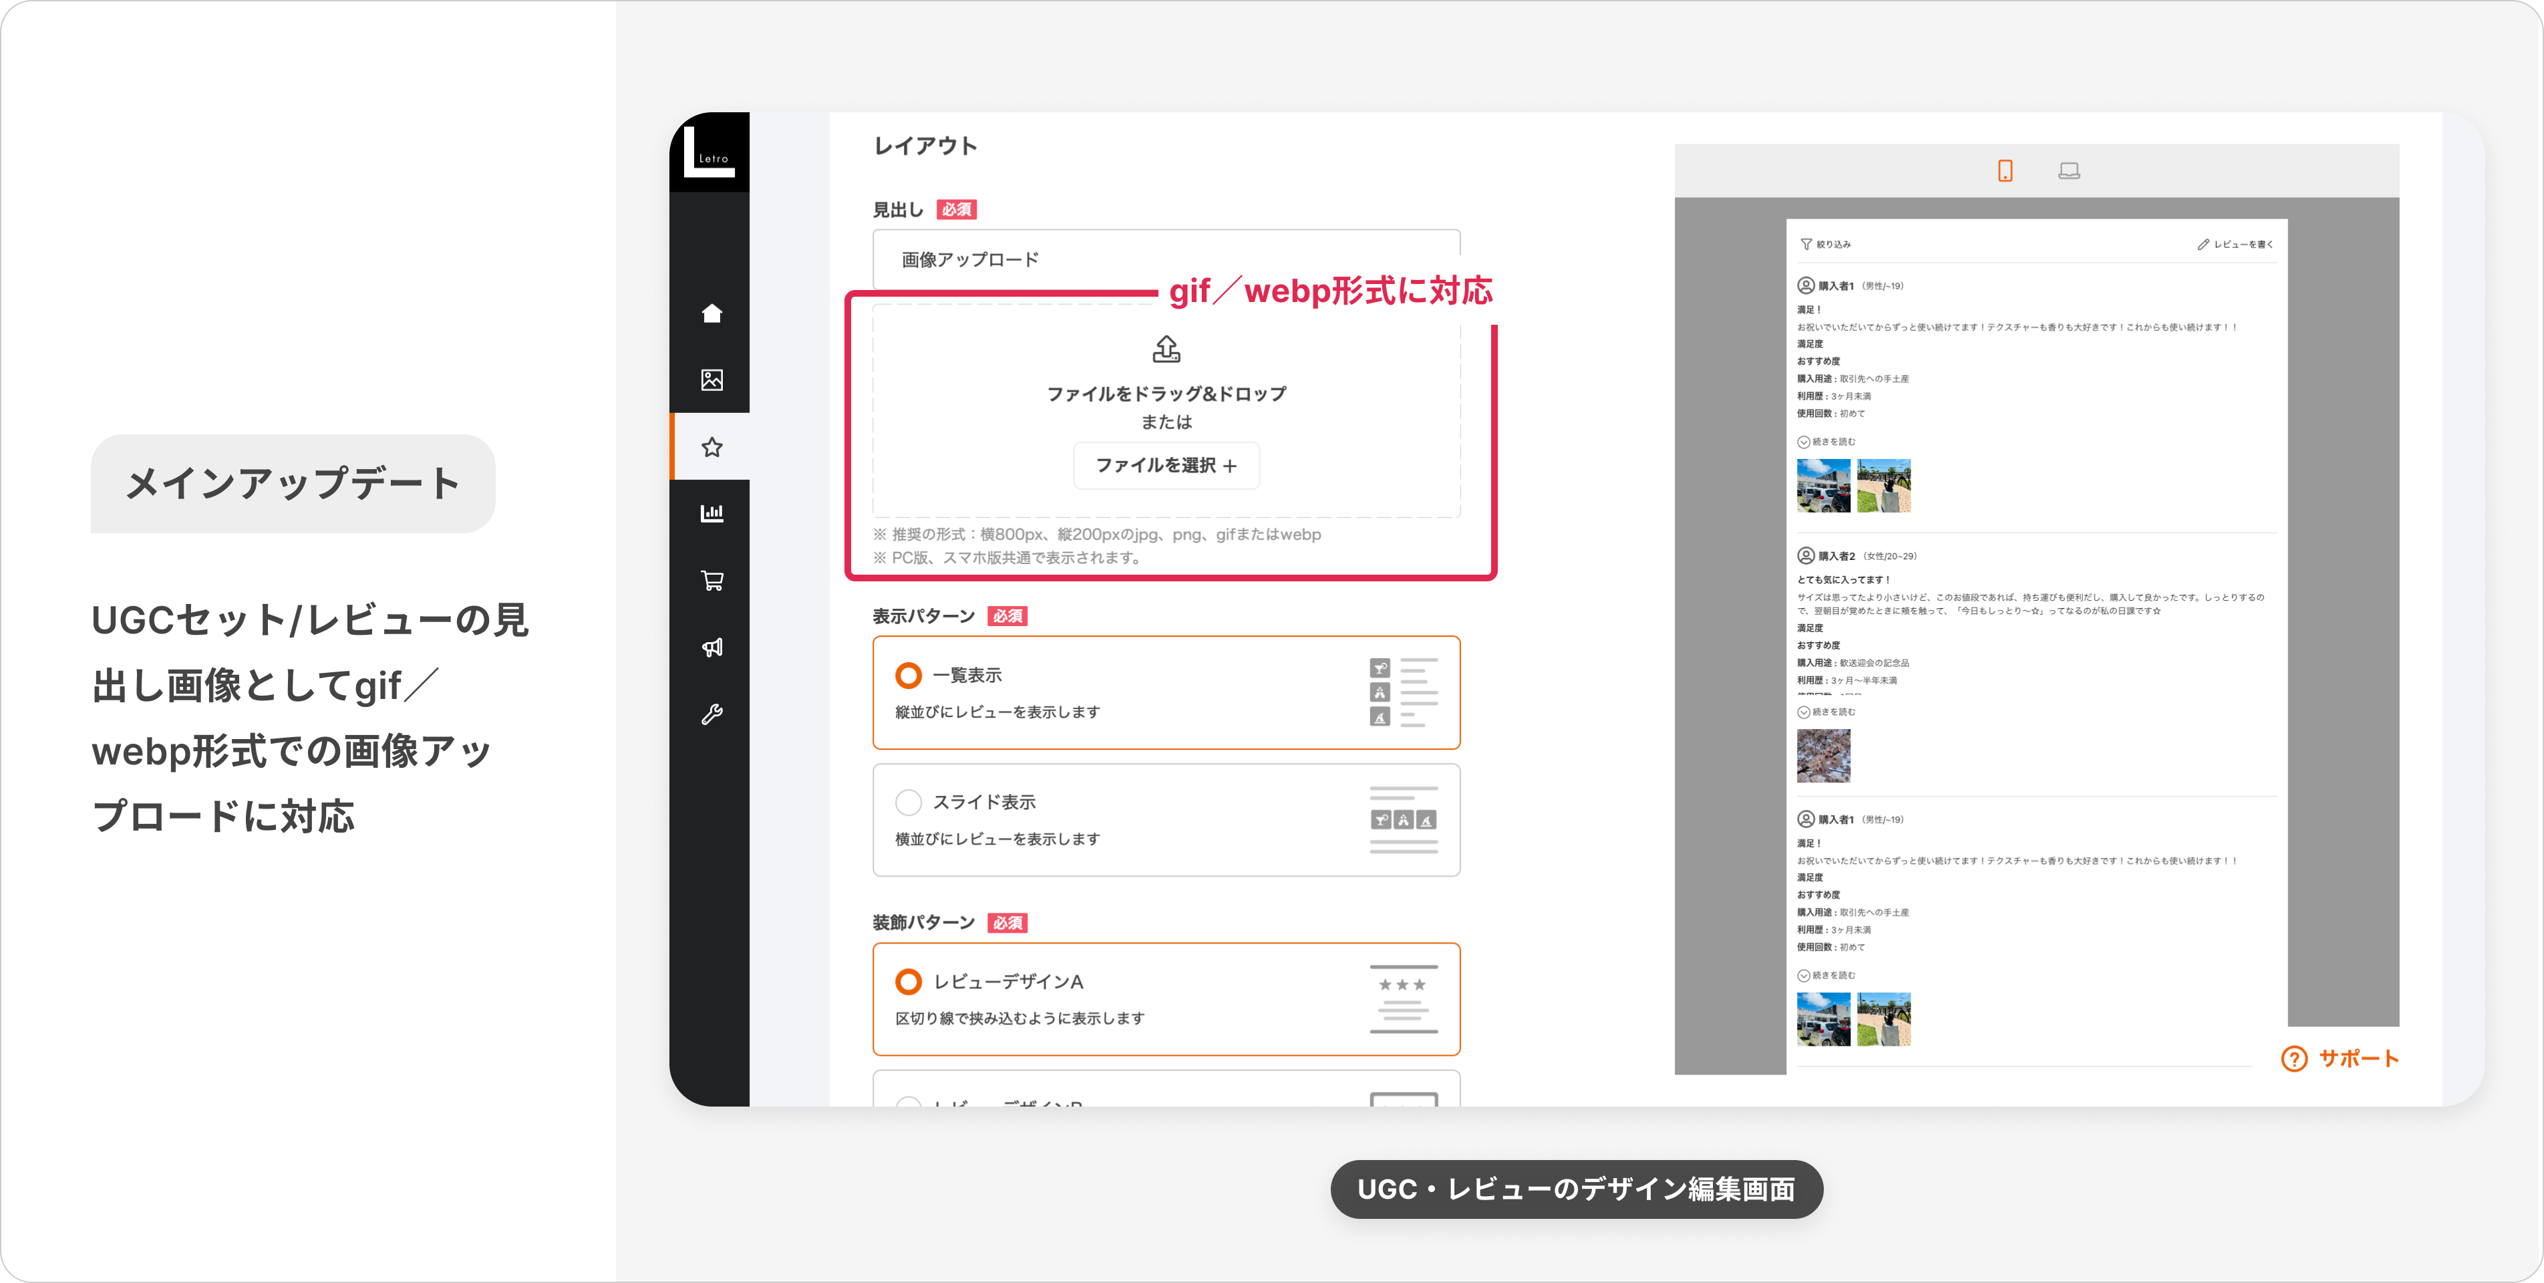Switch preview to laptop view

tap(2069, 171)
